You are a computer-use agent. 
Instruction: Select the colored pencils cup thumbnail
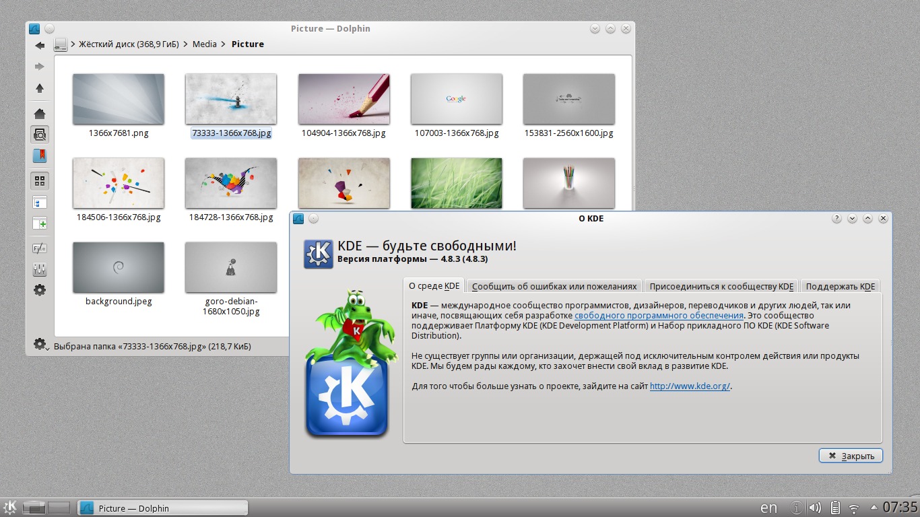click(x=569, y=183)
